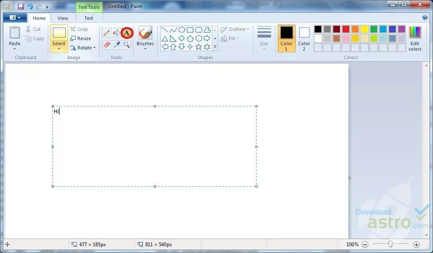Choose the purple color swatch
This screenshot has height=253, width=433.
tap(402, 29)
